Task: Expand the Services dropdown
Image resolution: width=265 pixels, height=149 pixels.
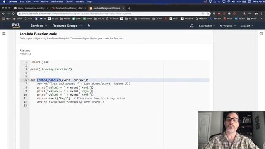Action: click(39, 26)
